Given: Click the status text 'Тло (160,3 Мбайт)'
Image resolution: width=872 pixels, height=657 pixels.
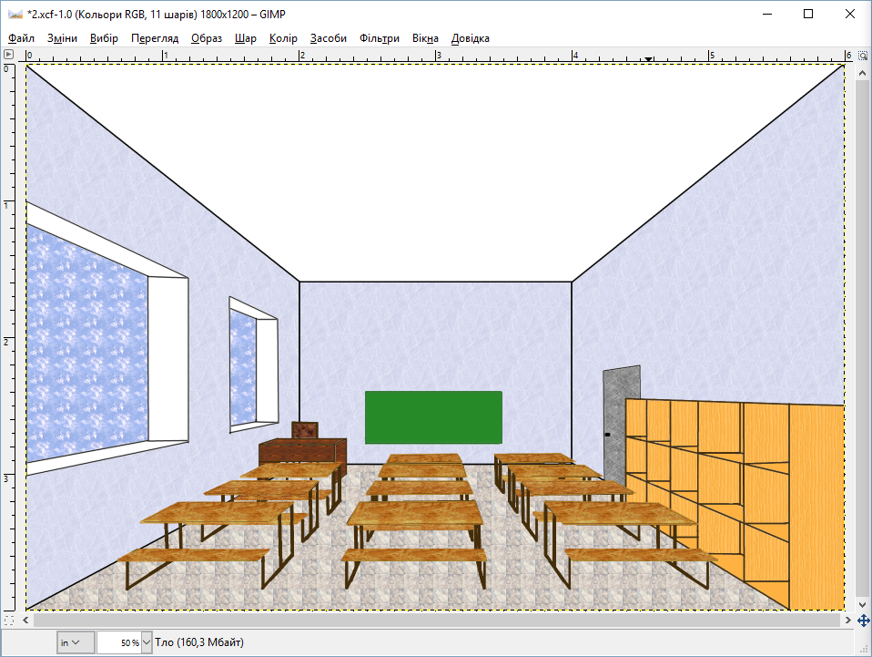Looking at the screenshot, I should click(199, 642).
